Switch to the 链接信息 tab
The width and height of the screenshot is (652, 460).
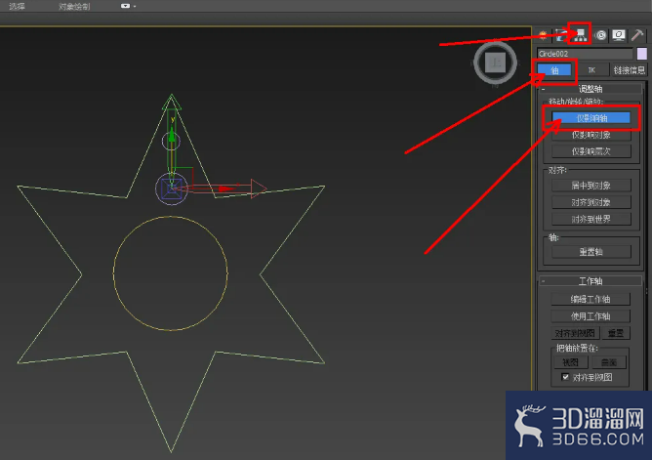click(x=629, y=70)
